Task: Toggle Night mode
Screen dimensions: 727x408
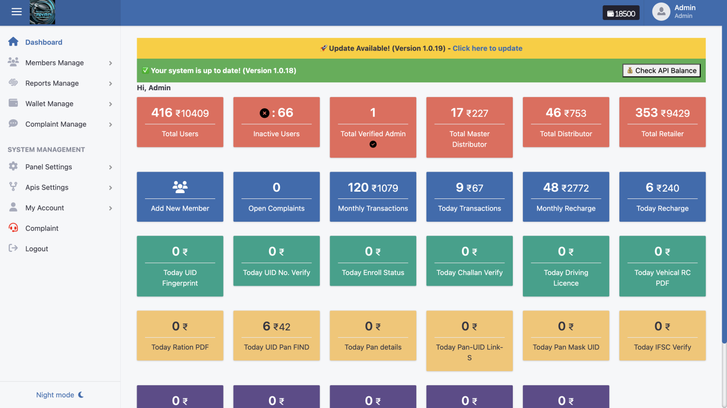Action: (x=60, y=394)
